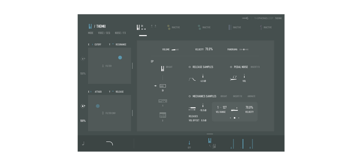The height and width of the screenshot is (165, 362).
Task: Click the quarter note icon in the bottom bar
Action: (83, 143)
